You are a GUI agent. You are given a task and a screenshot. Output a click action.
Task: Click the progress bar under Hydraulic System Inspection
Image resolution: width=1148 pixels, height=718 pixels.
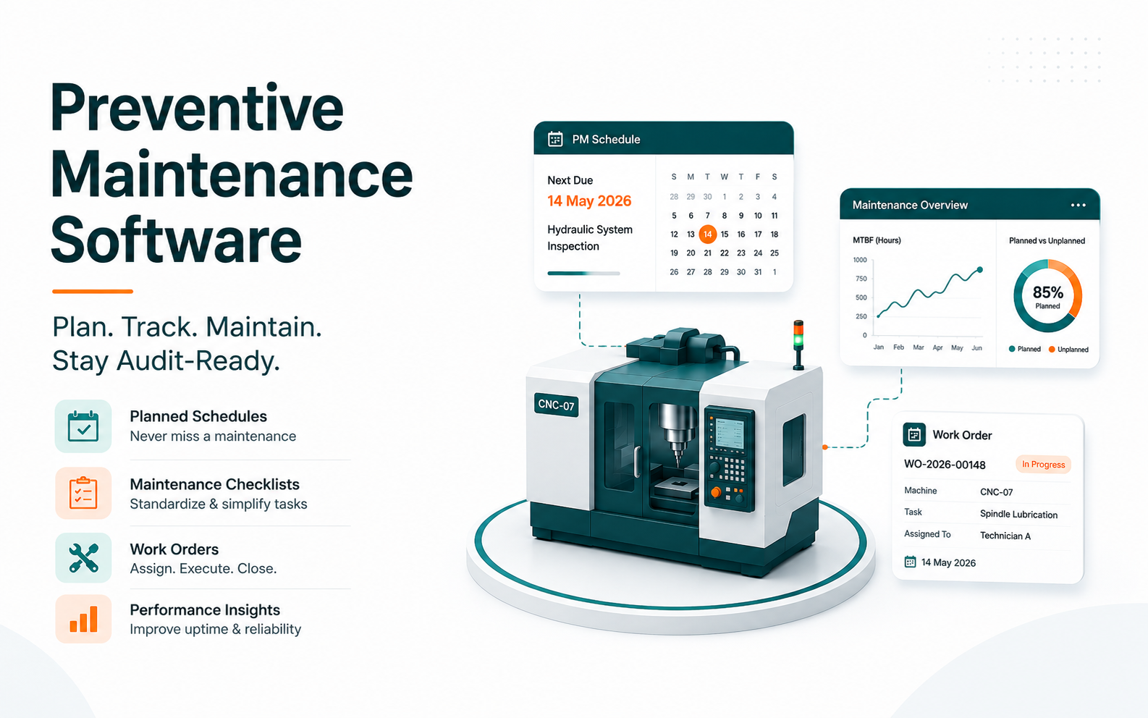[583, 273]
